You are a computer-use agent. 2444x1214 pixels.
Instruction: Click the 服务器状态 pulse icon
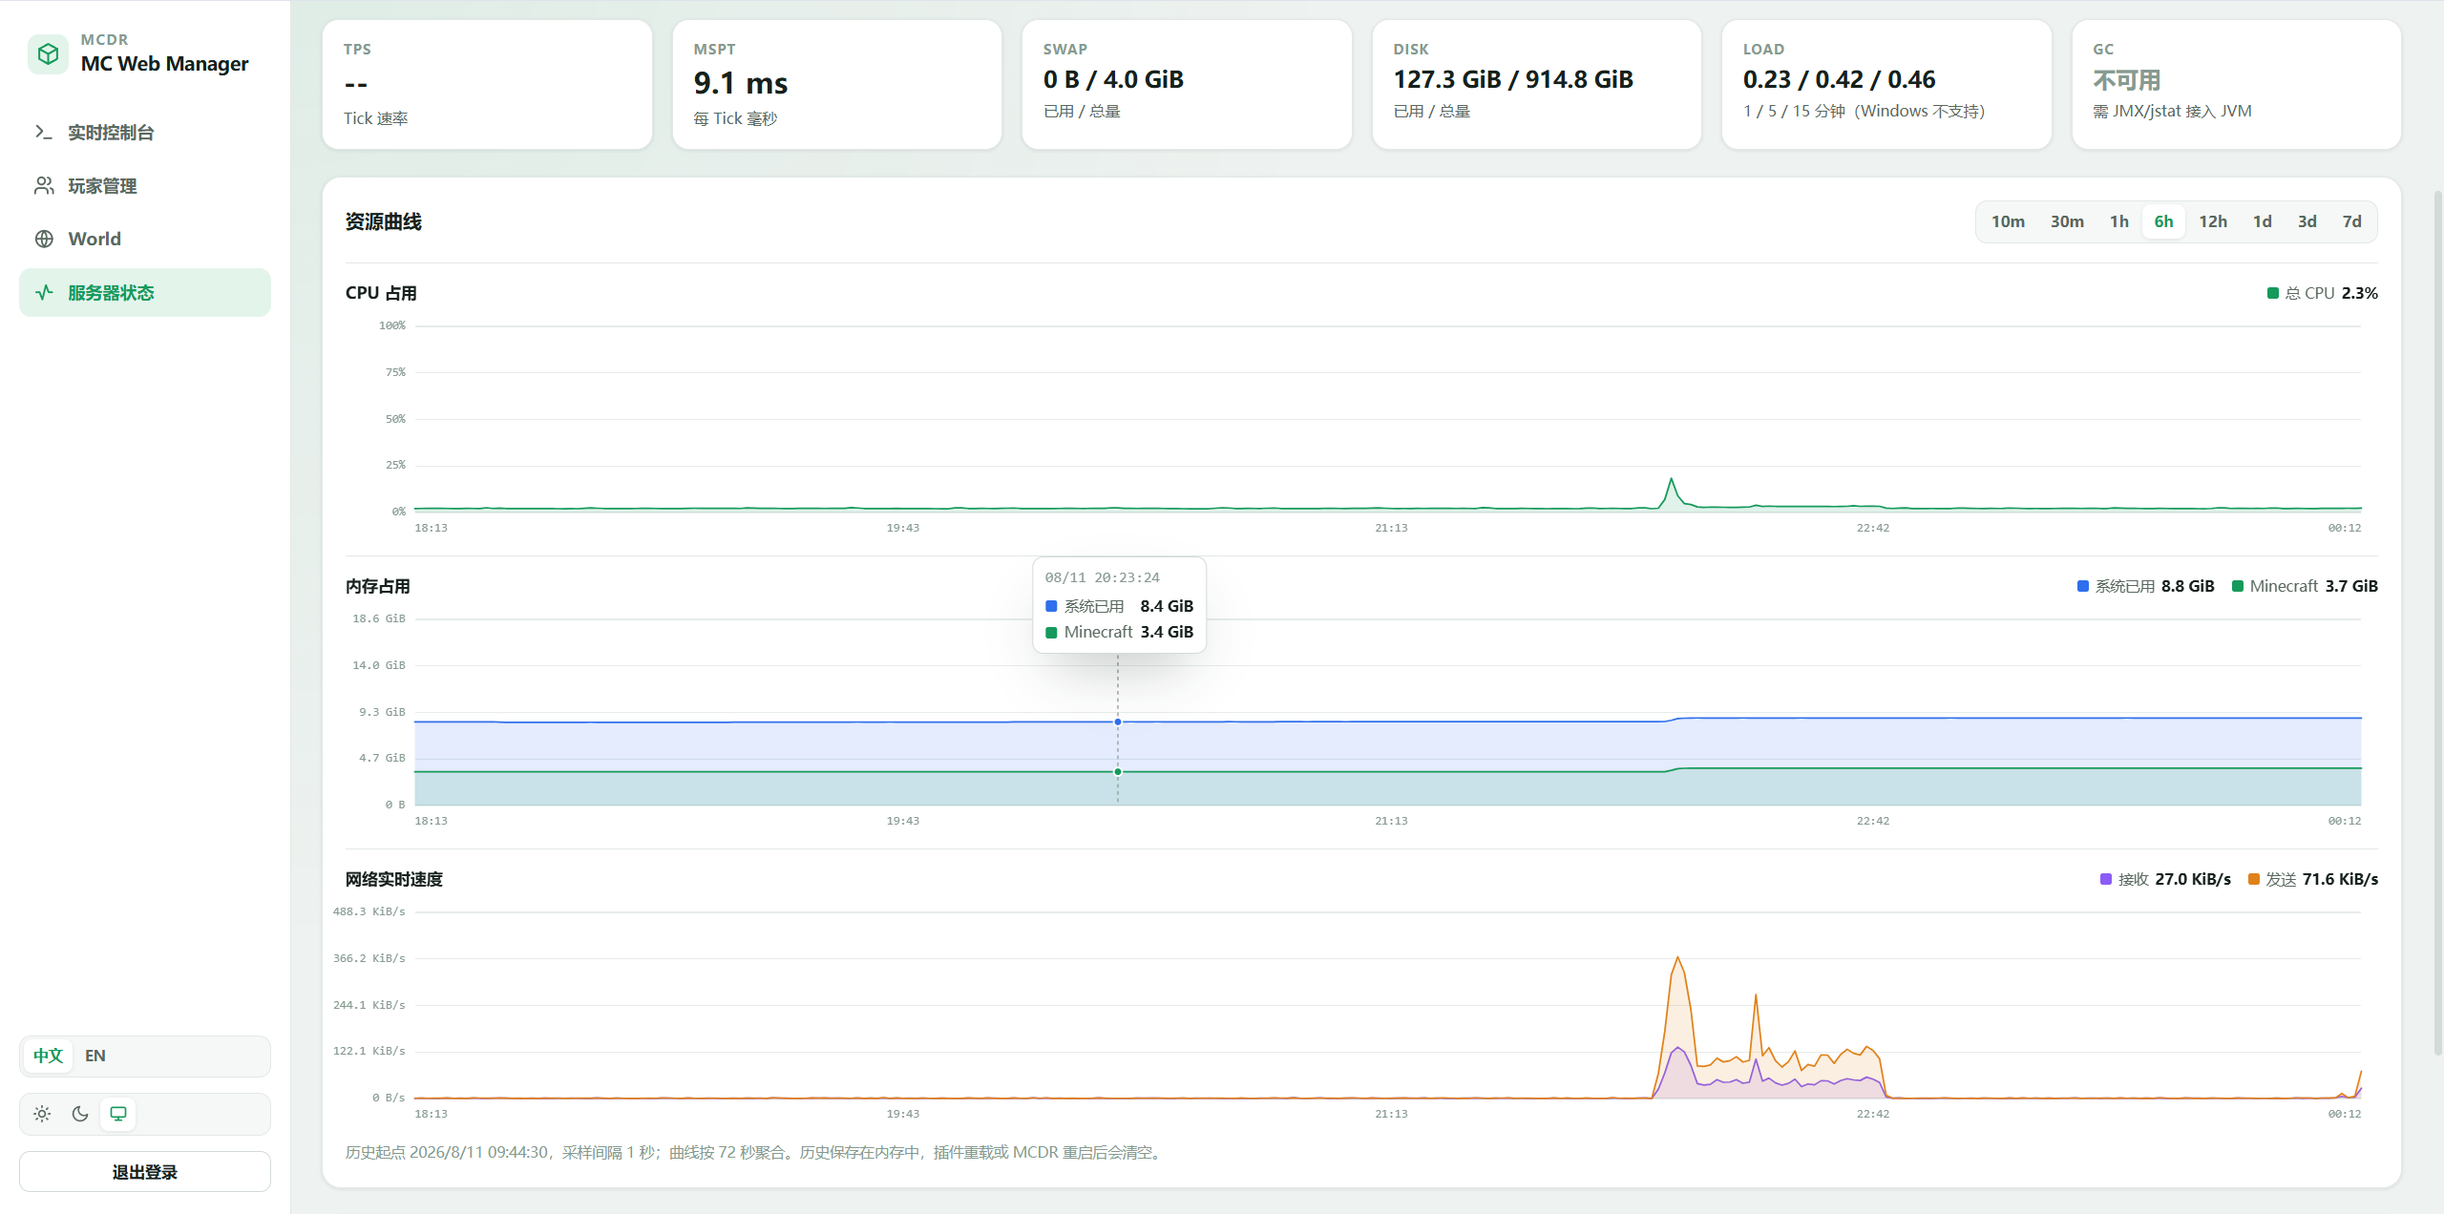44,292
